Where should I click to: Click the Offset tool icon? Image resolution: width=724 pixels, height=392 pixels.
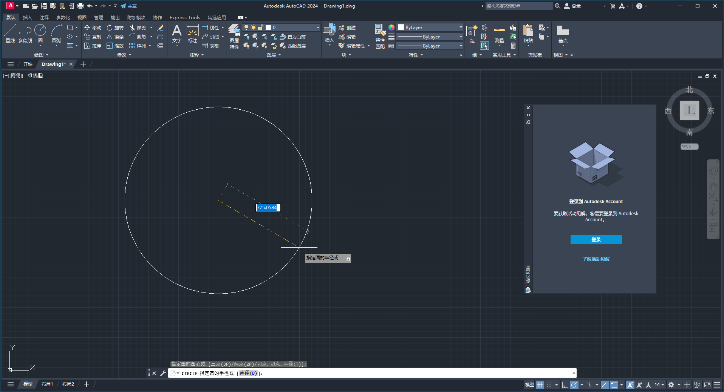pyautogui.click(x=160, y=46)
